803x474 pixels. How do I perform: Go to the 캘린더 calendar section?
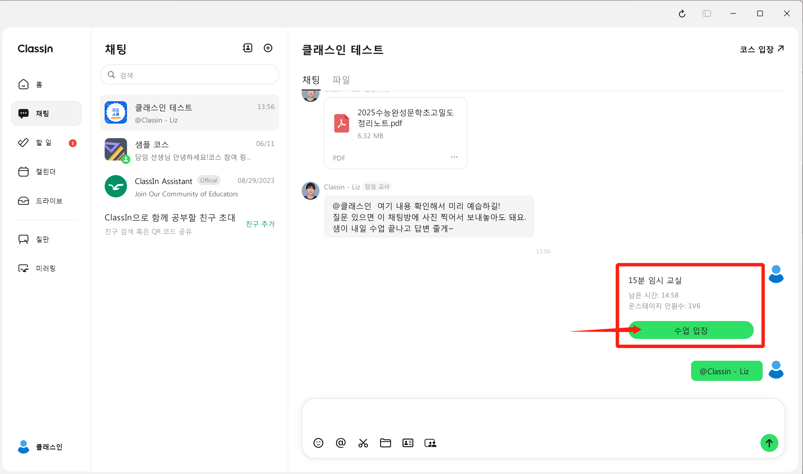point(46,171)
